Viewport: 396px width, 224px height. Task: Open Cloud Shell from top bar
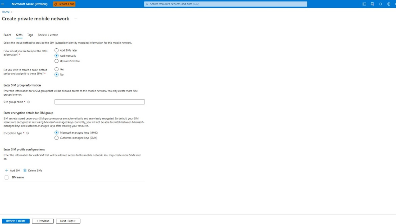pos(364,4)
